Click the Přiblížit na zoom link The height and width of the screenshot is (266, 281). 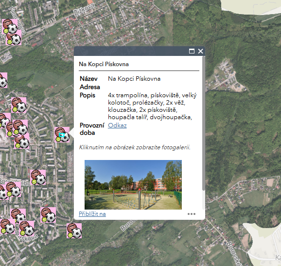92,214
